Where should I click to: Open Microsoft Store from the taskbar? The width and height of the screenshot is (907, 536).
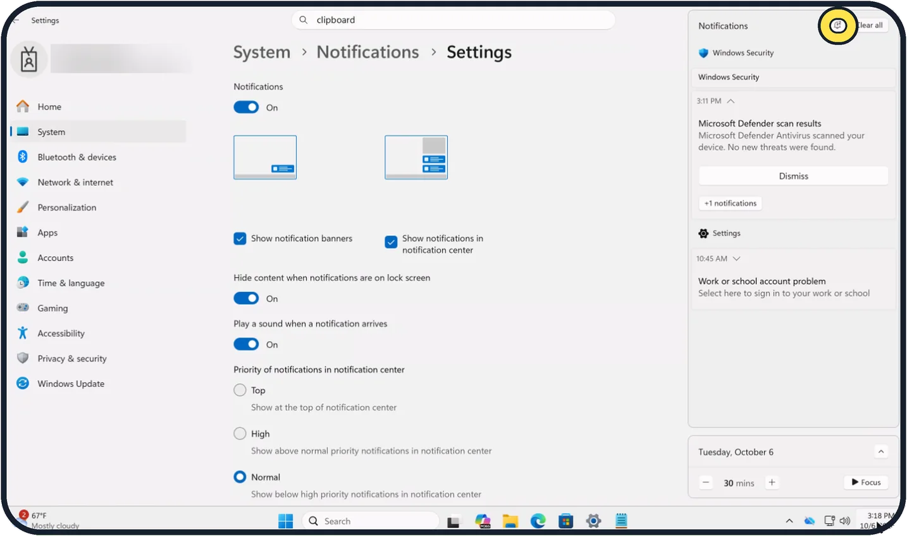click(x=566, y=521)
